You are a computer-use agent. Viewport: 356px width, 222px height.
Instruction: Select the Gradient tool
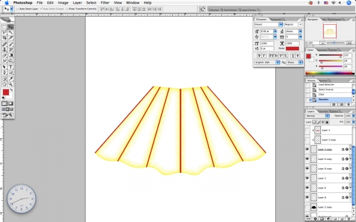pos(11,55)
